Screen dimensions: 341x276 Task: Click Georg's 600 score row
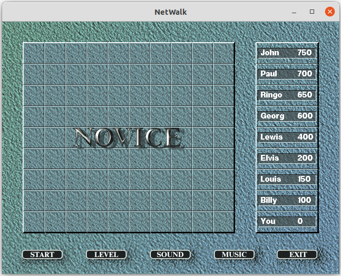[x=287, y=116]
